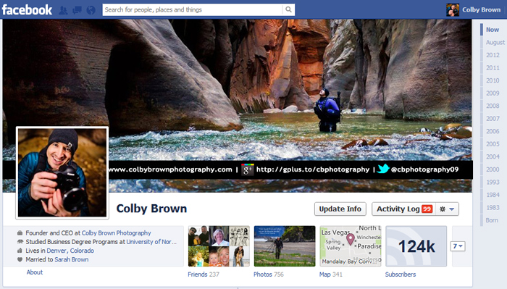
Task: Click the Photos 756 label
Action: 269,274
